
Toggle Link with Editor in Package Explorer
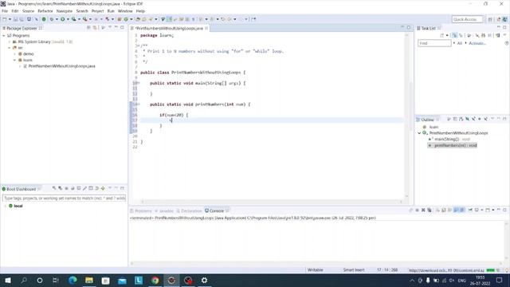coord(95,28)
